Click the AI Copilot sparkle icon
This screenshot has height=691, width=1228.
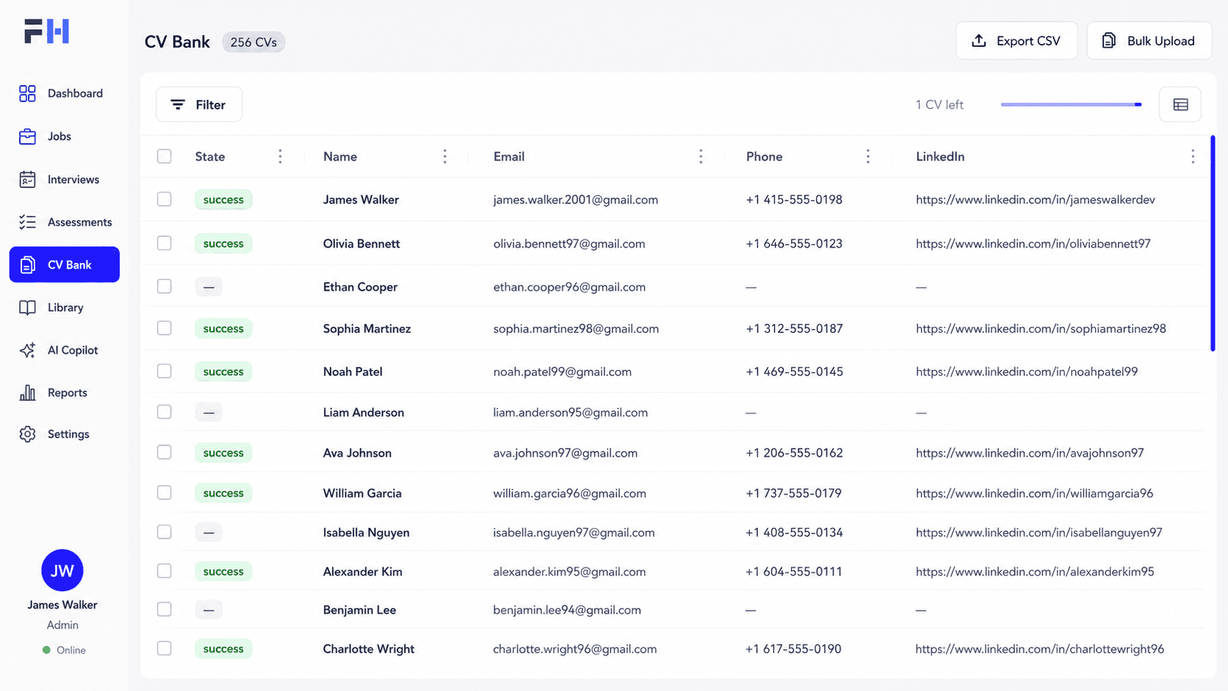[x=27, y=350]
